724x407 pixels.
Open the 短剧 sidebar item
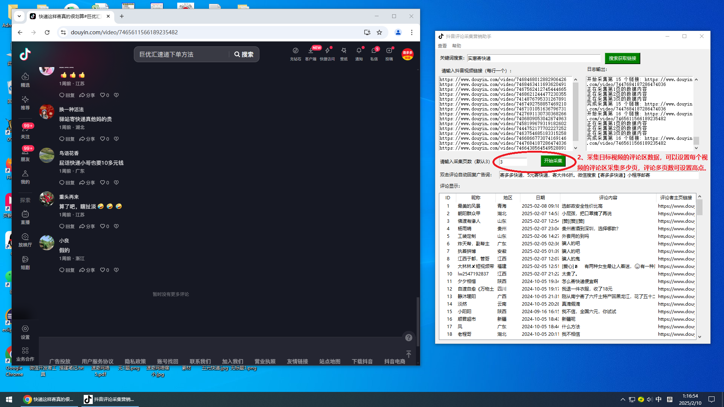(x=25, y=263)
